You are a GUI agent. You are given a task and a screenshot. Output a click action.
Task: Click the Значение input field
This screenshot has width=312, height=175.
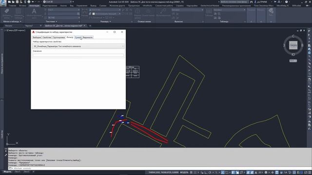tap(78, 55)
